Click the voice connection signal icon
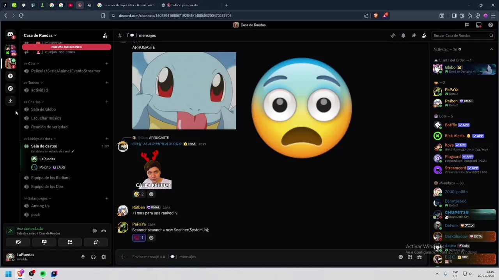Viewport: 499px width, 280px height. (x=11, y=231)
